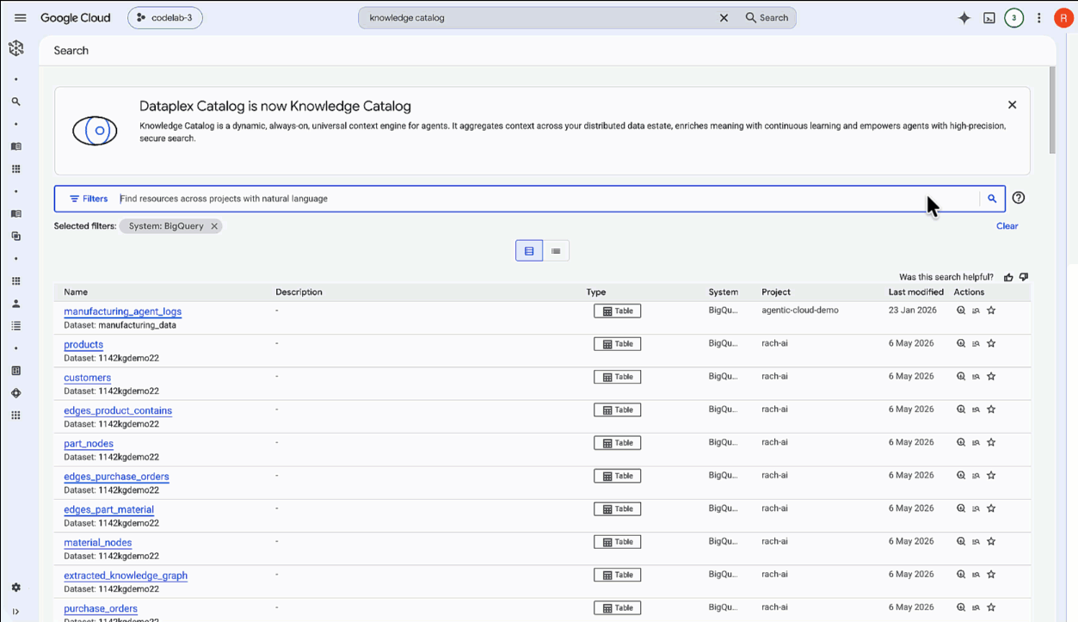Click the Table type badge for edges_part_material
Screen dimensions: 1078x622
point(617,508)
